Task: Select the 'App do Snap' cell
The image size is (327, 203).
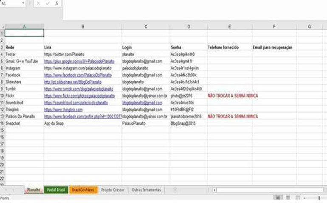Action: coord(83,123)
